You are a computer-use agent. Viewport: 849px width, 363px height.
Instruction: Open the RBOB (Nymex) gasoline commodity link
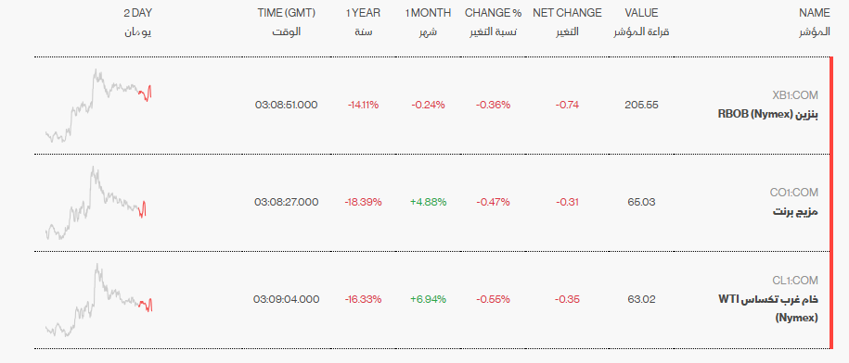tap(767, 115)
